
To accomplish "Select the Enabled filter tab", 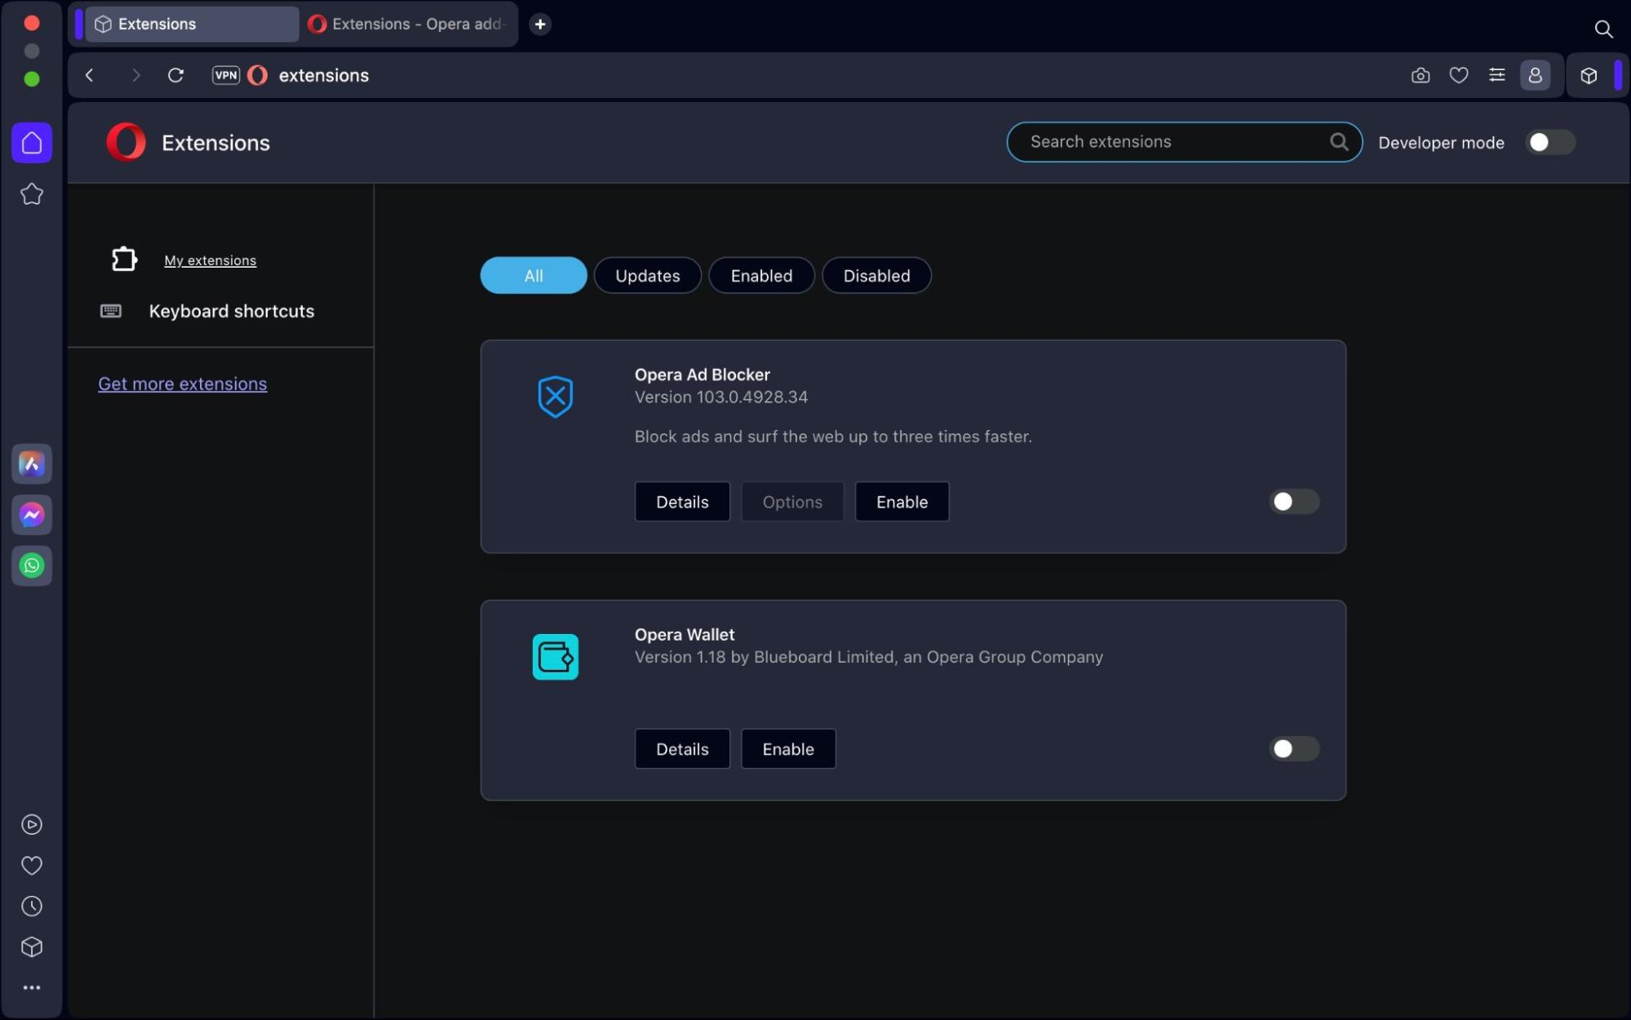I will [x=761, y=276].
